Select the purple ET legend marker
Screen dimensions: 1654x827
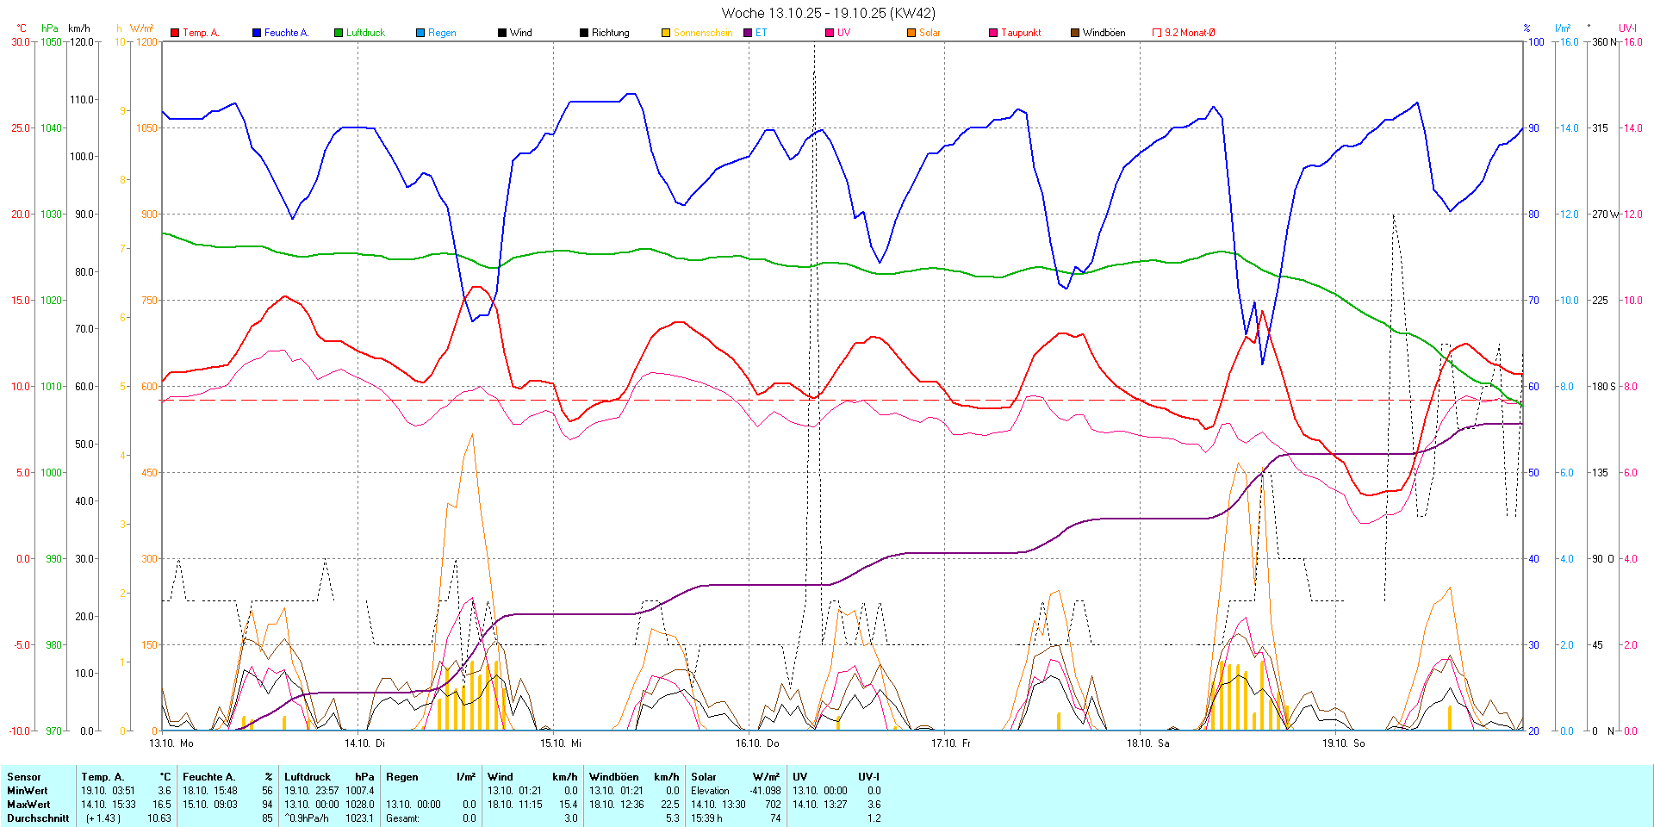coord(748,33)
